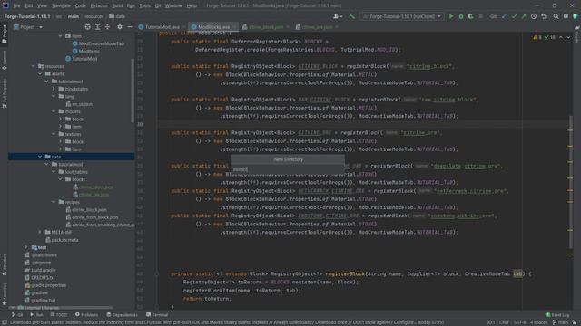Open Project view type dropdown
The height and width of the screenshot is (326, 581).
(28, 27)
